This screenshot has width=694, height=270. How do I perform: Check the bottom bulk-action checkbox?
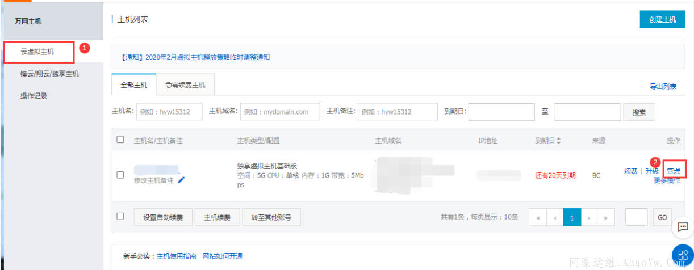pyautogui.click(x=120, y=216)
